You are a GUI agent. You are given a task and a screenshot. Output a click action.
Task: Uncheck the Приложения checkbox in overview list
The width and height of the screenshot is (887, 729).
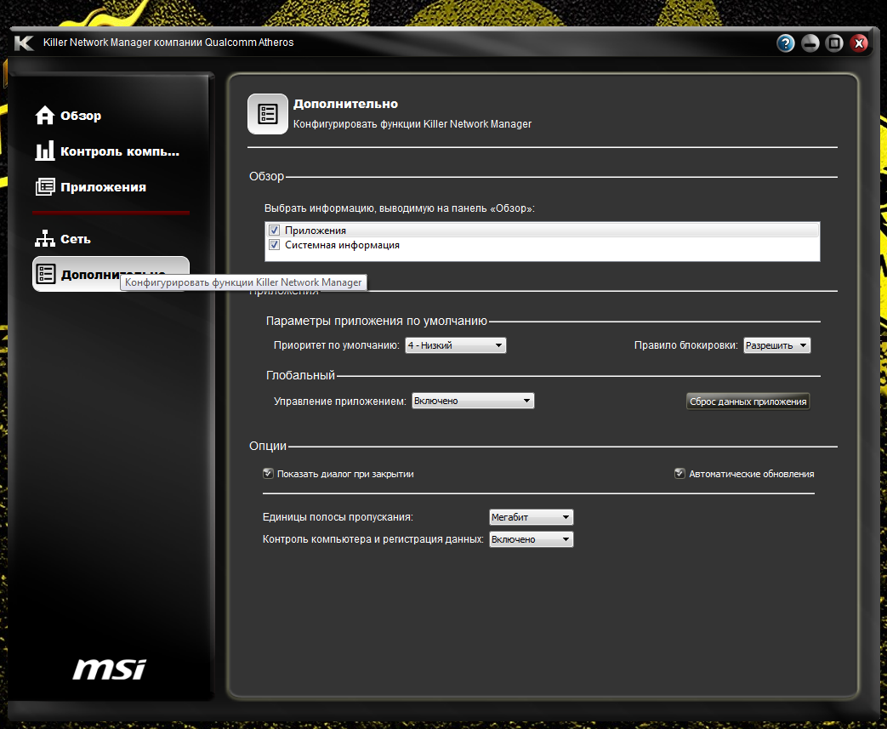275,231
